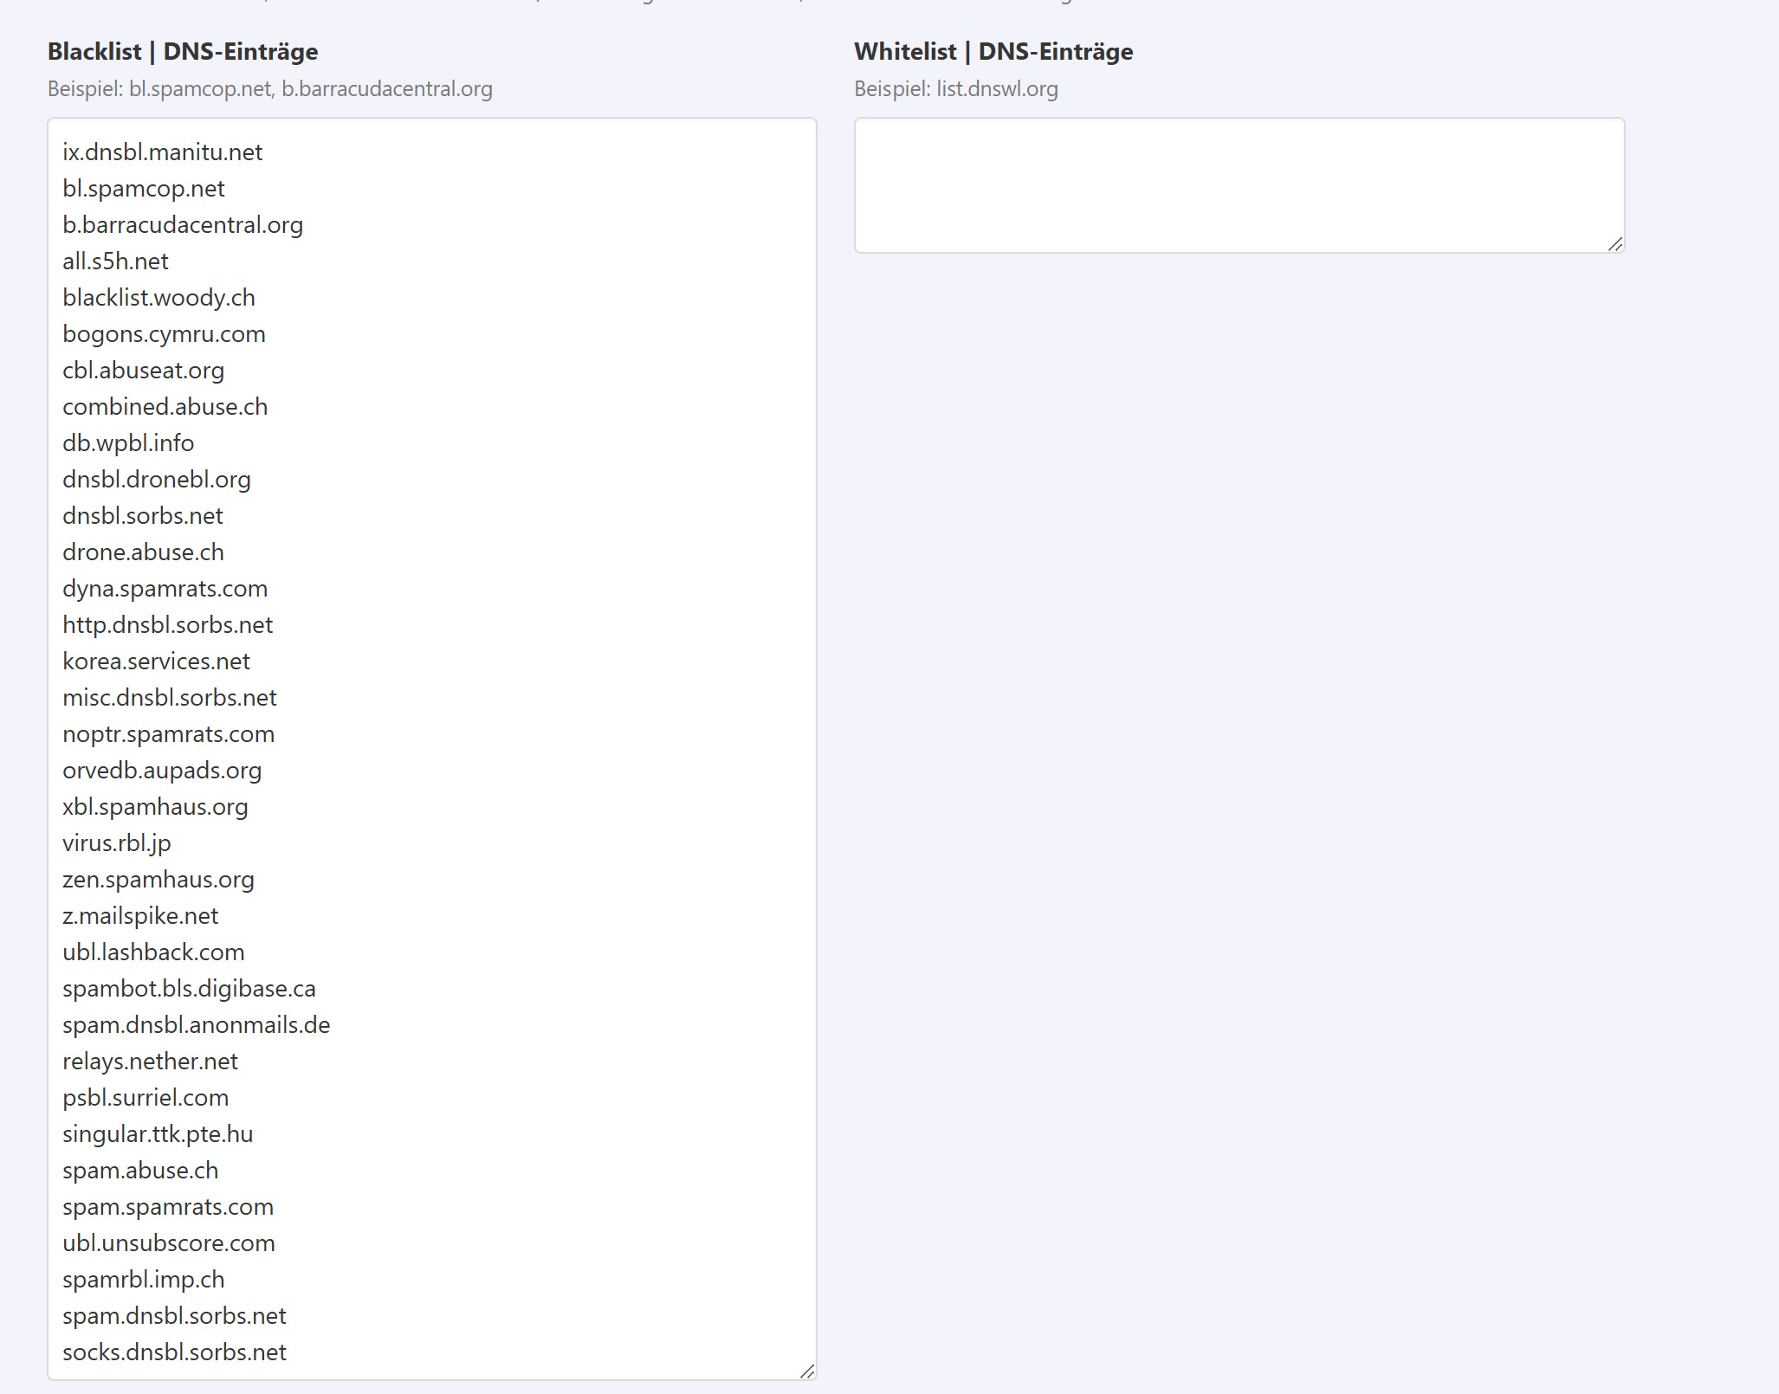The height and width of the screenshot is (1394, 1779).
Task: Click the psbl.surriel.com entry
Action: (146, 1098)
